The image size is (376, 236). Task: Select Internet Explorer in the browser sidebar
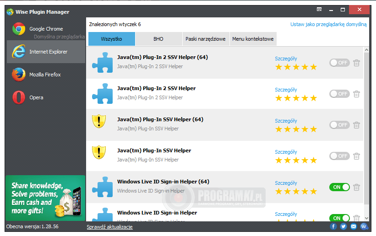[x=46, y=52]
